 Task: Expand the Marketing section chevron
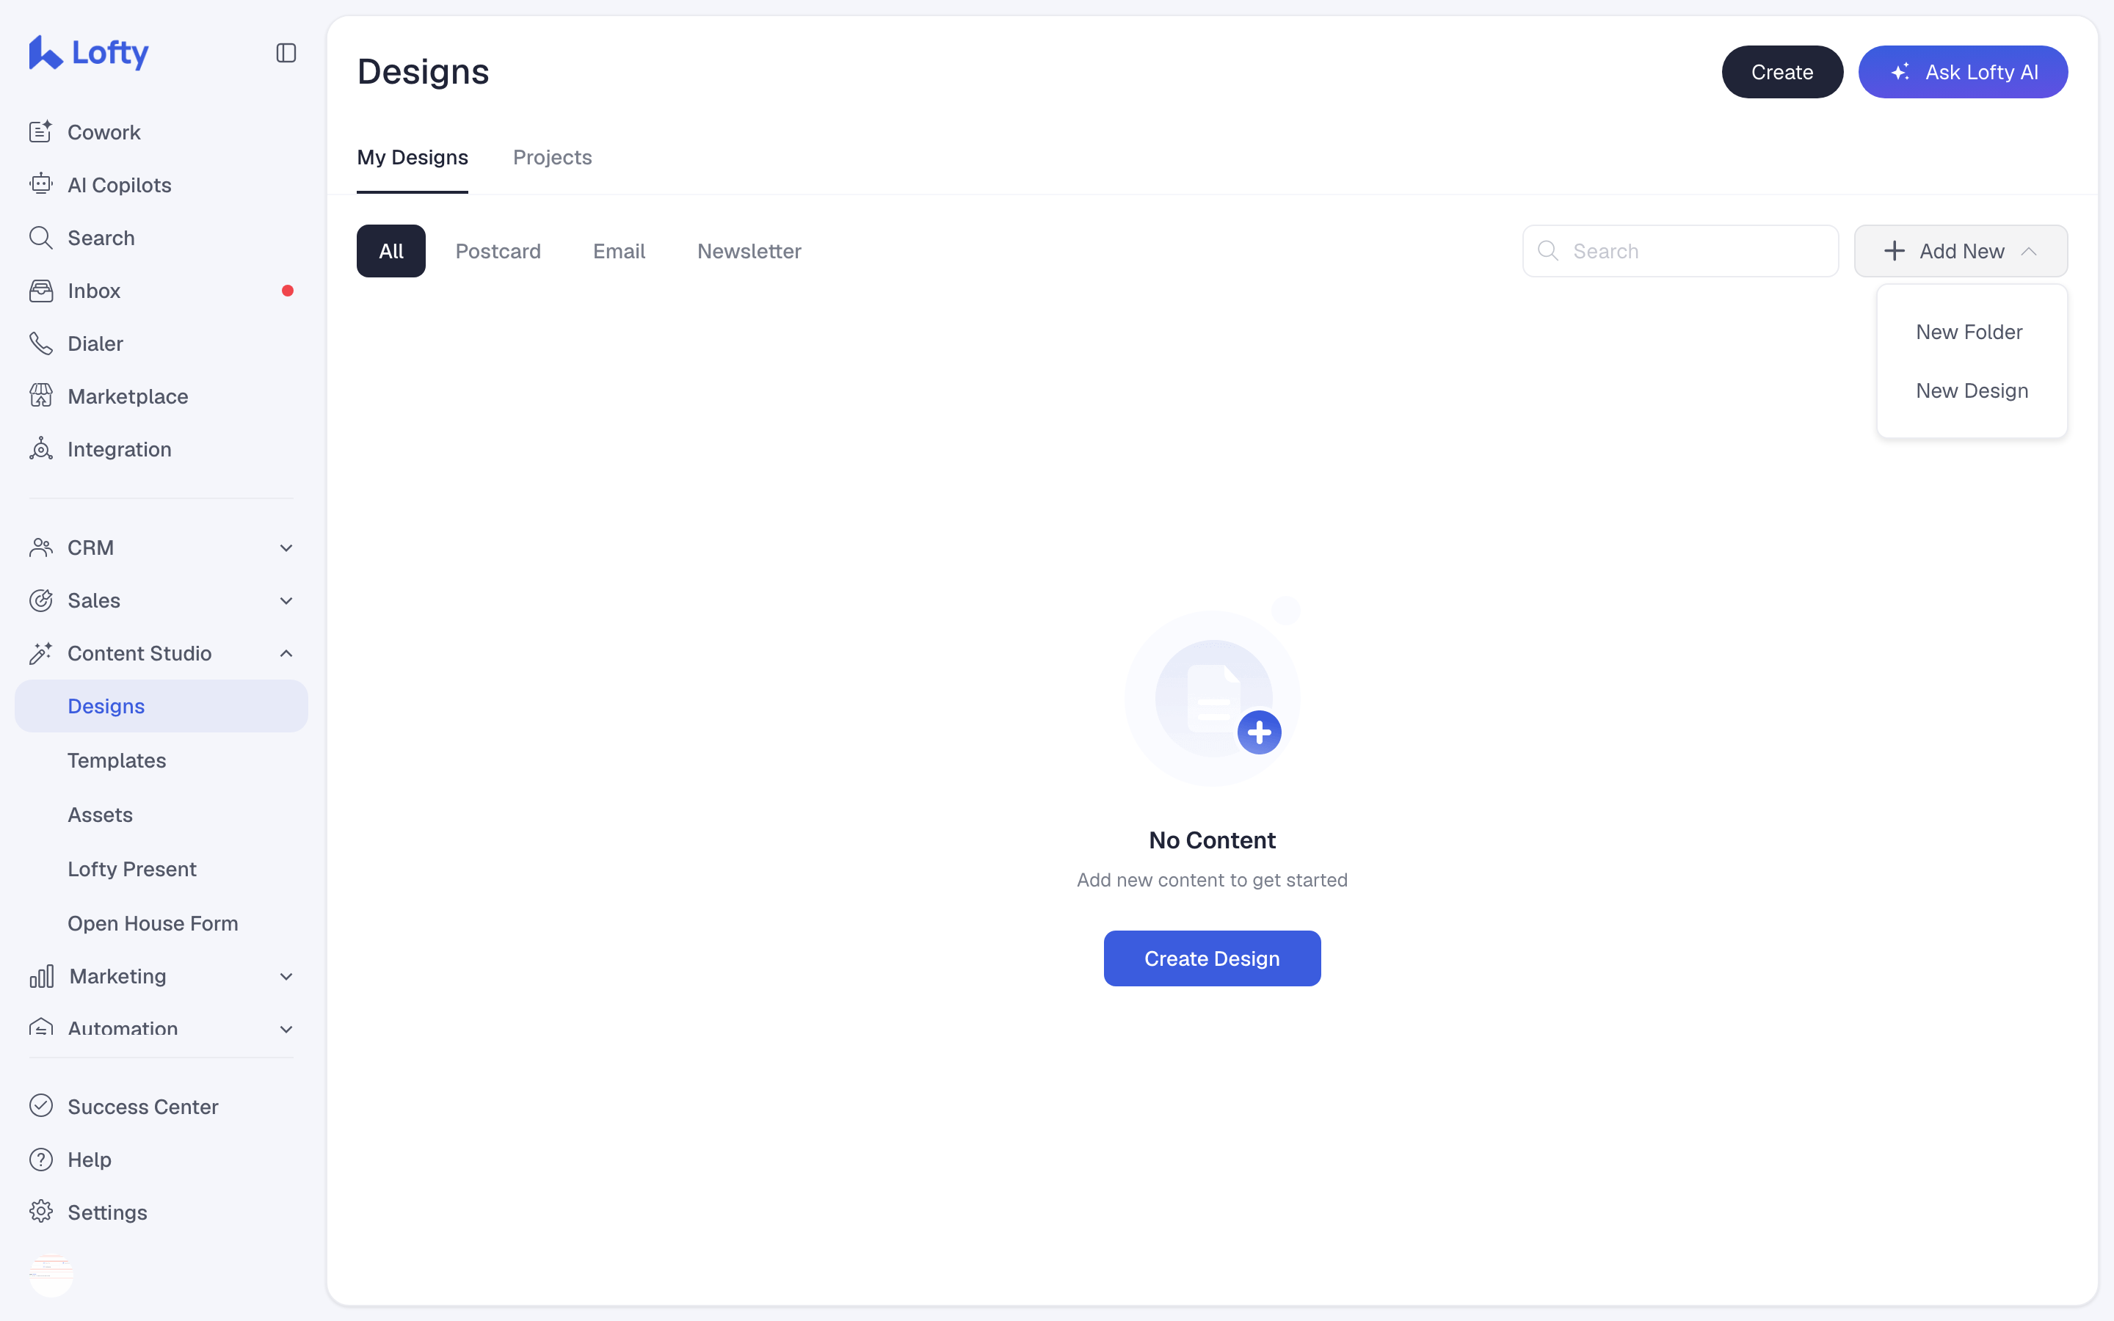tap(286, 976)
